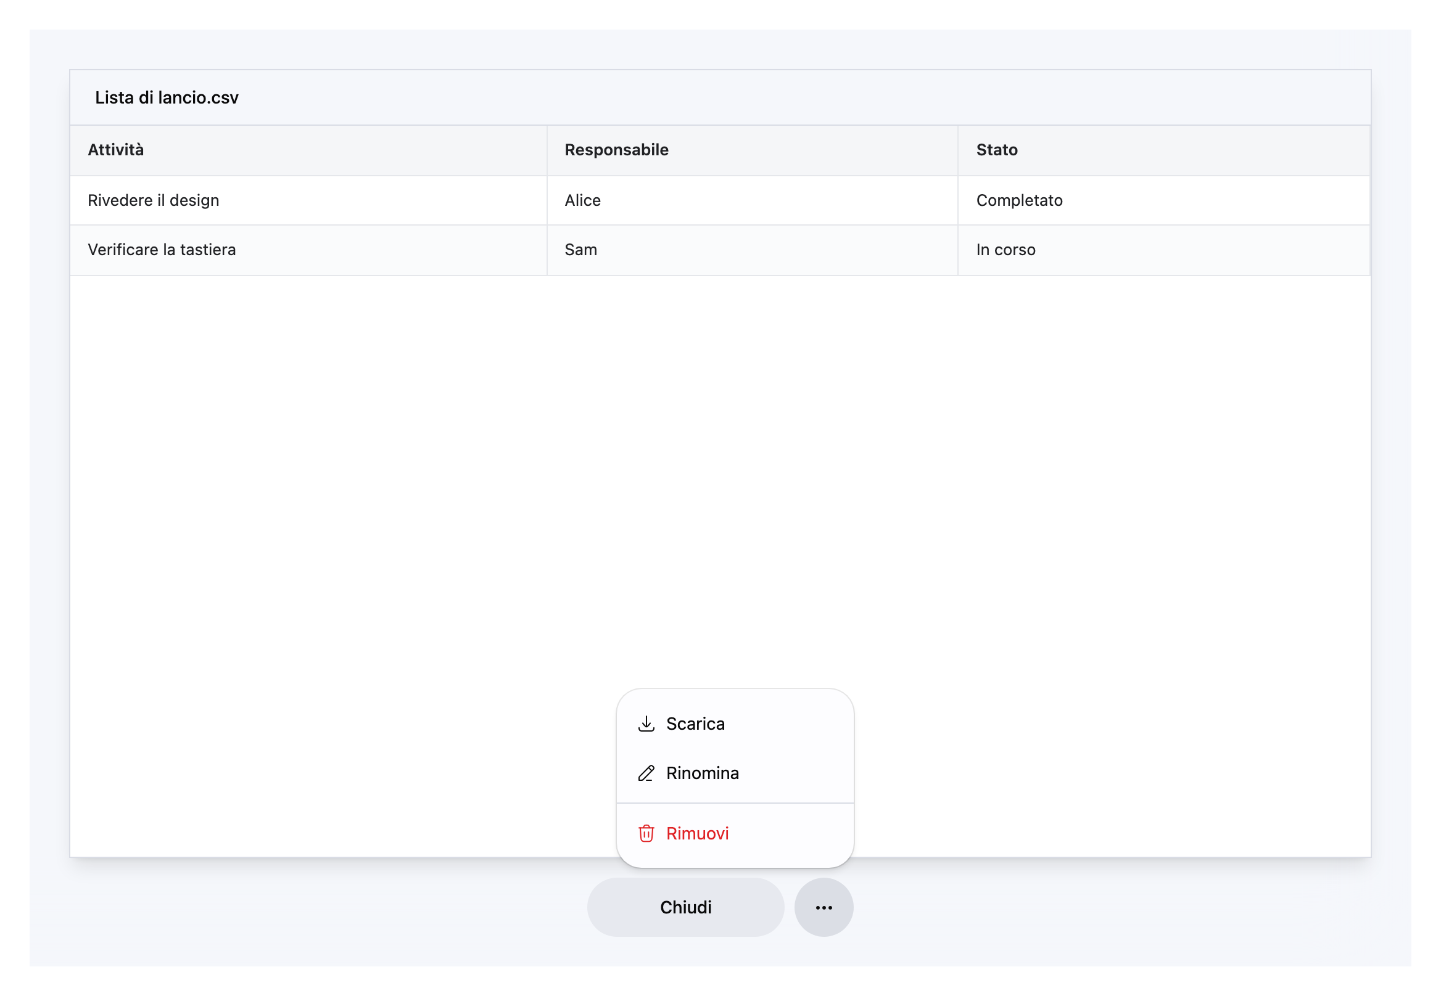Click the Attività column header
The height and width of the screenshot is (996, 1441).
[308, 150]
